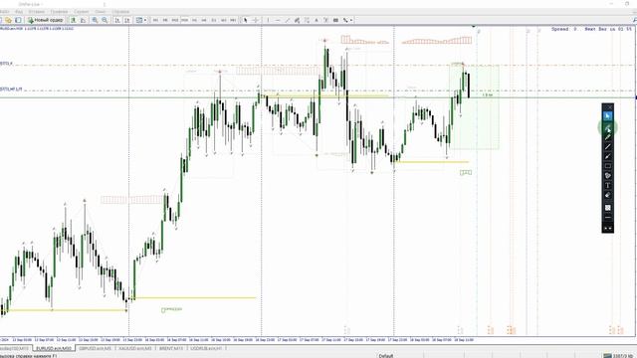Switch to the M5 timeframe
This screenshot has width=637, height=358.
165,20
